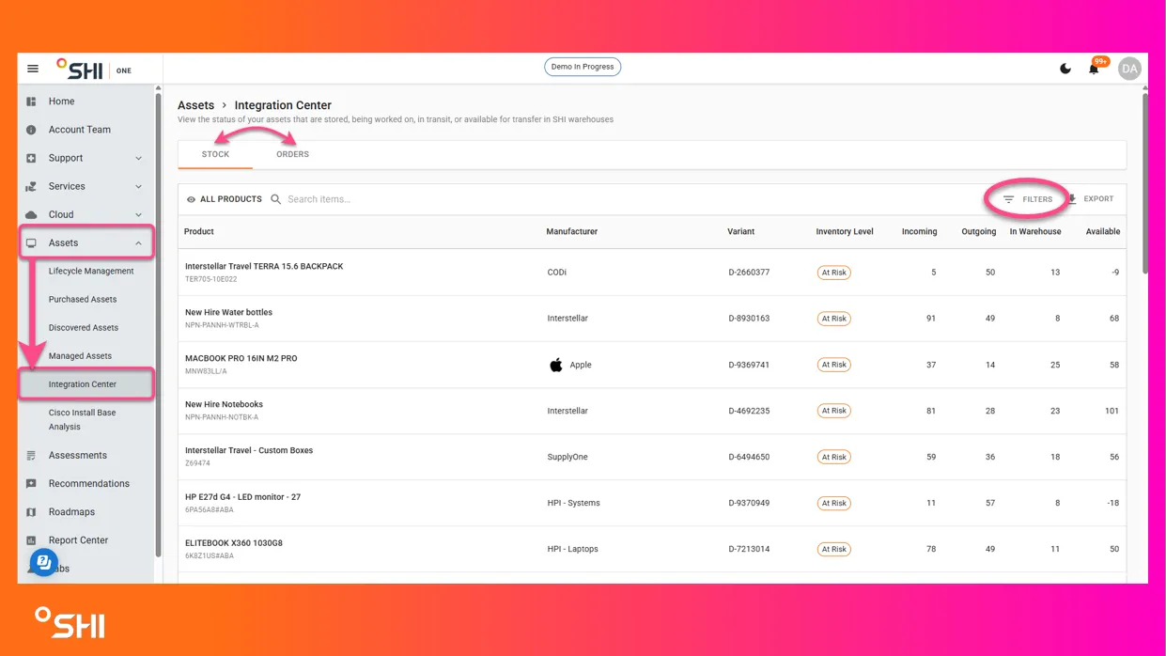Sort by Variant column header
The image size is (1166, 656).
click(740, 231)
